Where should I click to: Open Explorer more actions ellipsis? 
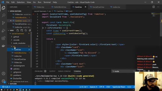28,7
